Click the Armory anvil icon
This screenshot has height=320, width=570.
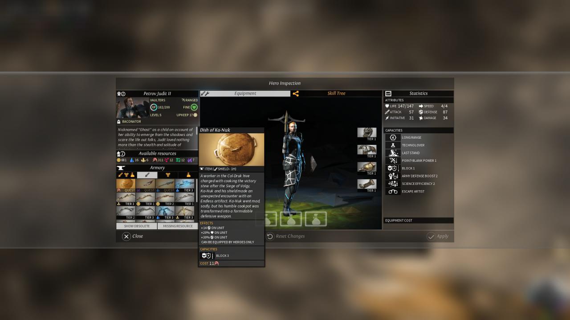(121, 168)
